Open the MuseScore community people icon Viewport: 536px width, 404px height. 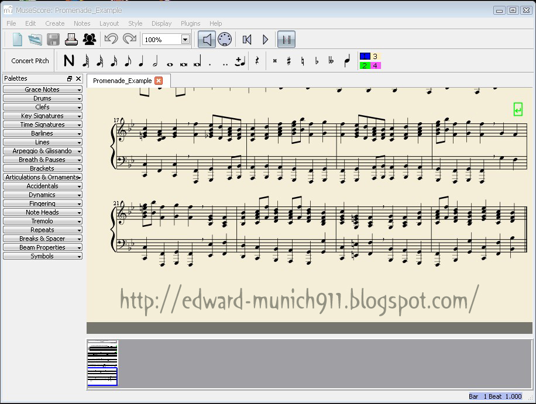(x=90, y=40)
